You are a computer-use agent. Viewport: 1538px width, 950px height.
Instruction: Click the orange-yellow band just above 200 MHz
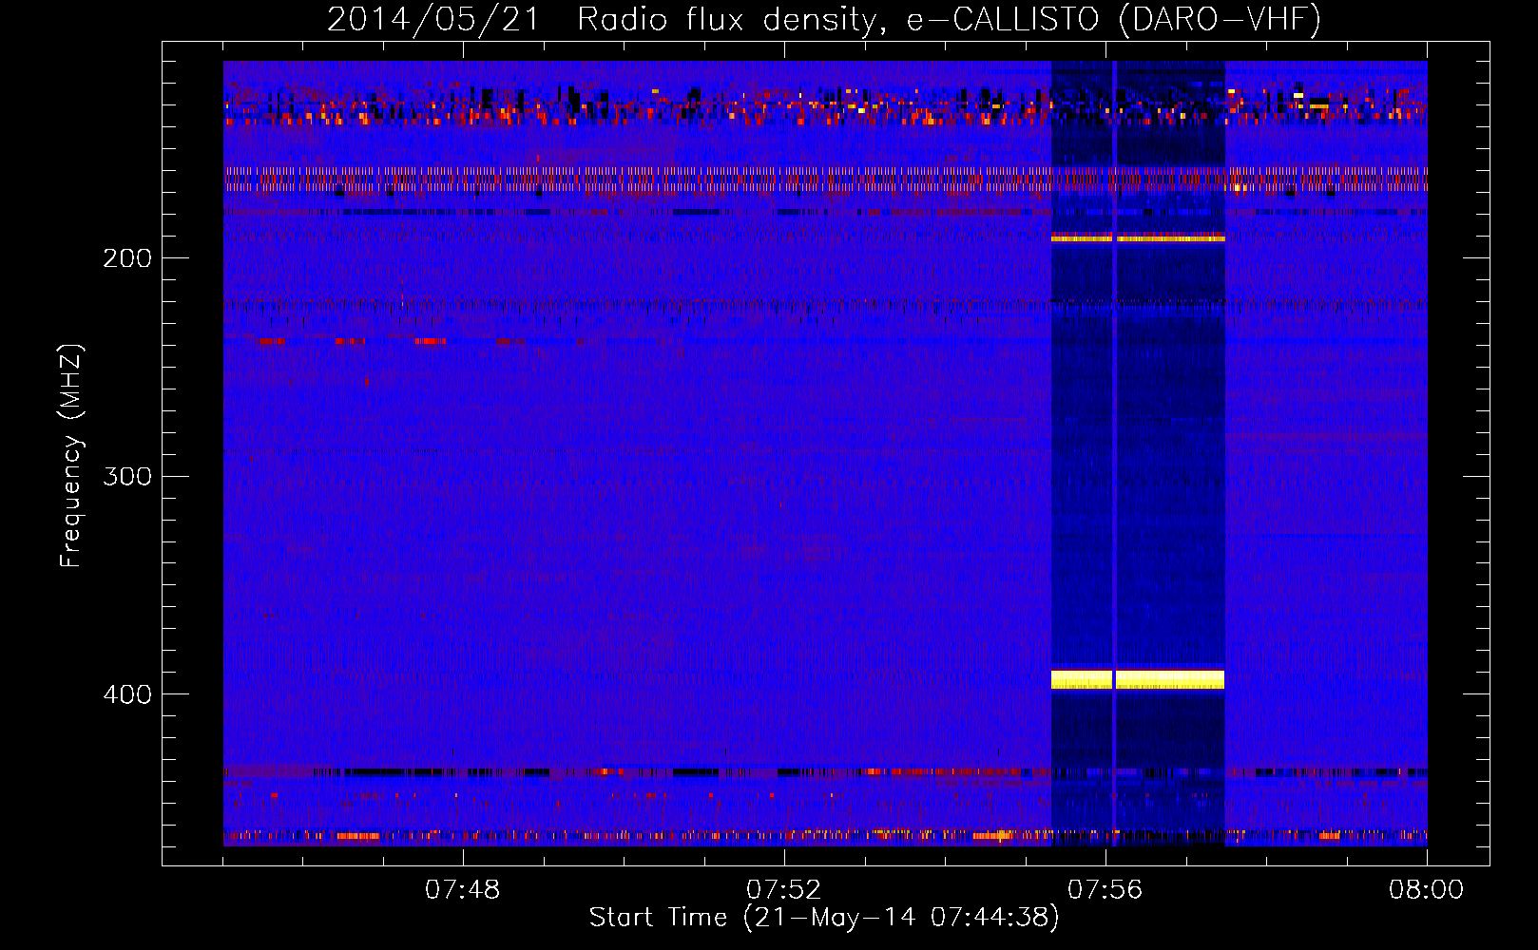1138,237
